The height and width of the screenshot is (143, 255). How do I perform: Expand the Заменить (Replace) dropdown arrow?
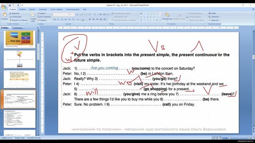[x=220, y=17]
